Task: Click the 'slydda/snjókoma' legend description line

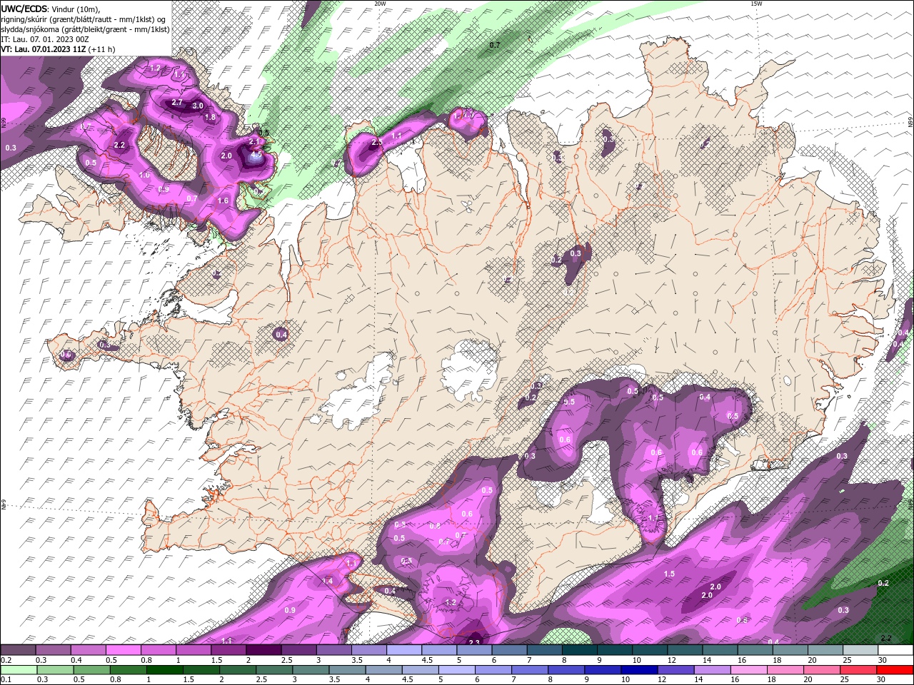Action: point(86,29)
